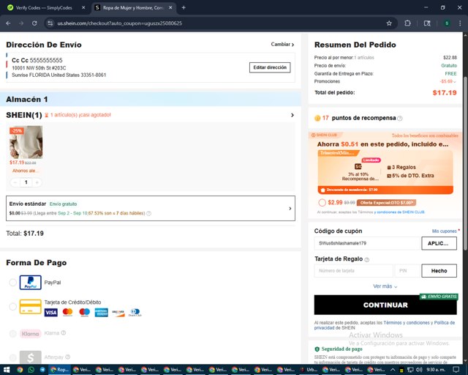
Task: Open the product thumbnail image
Action: [26, 142]
